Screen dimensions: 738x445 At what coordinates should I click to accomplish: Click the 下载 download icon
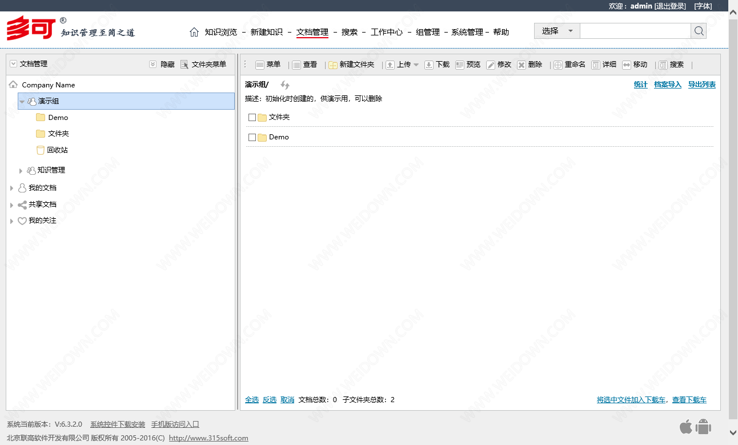pyautogui.click(x=429, y=65)
